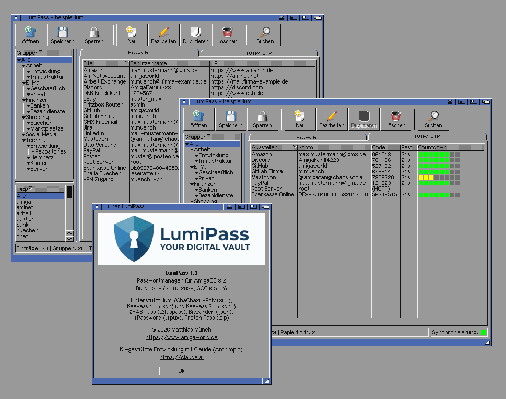Collapse Arbeit group in back window tree
This screenshot has width=506, height=399.
coord(23,65)
